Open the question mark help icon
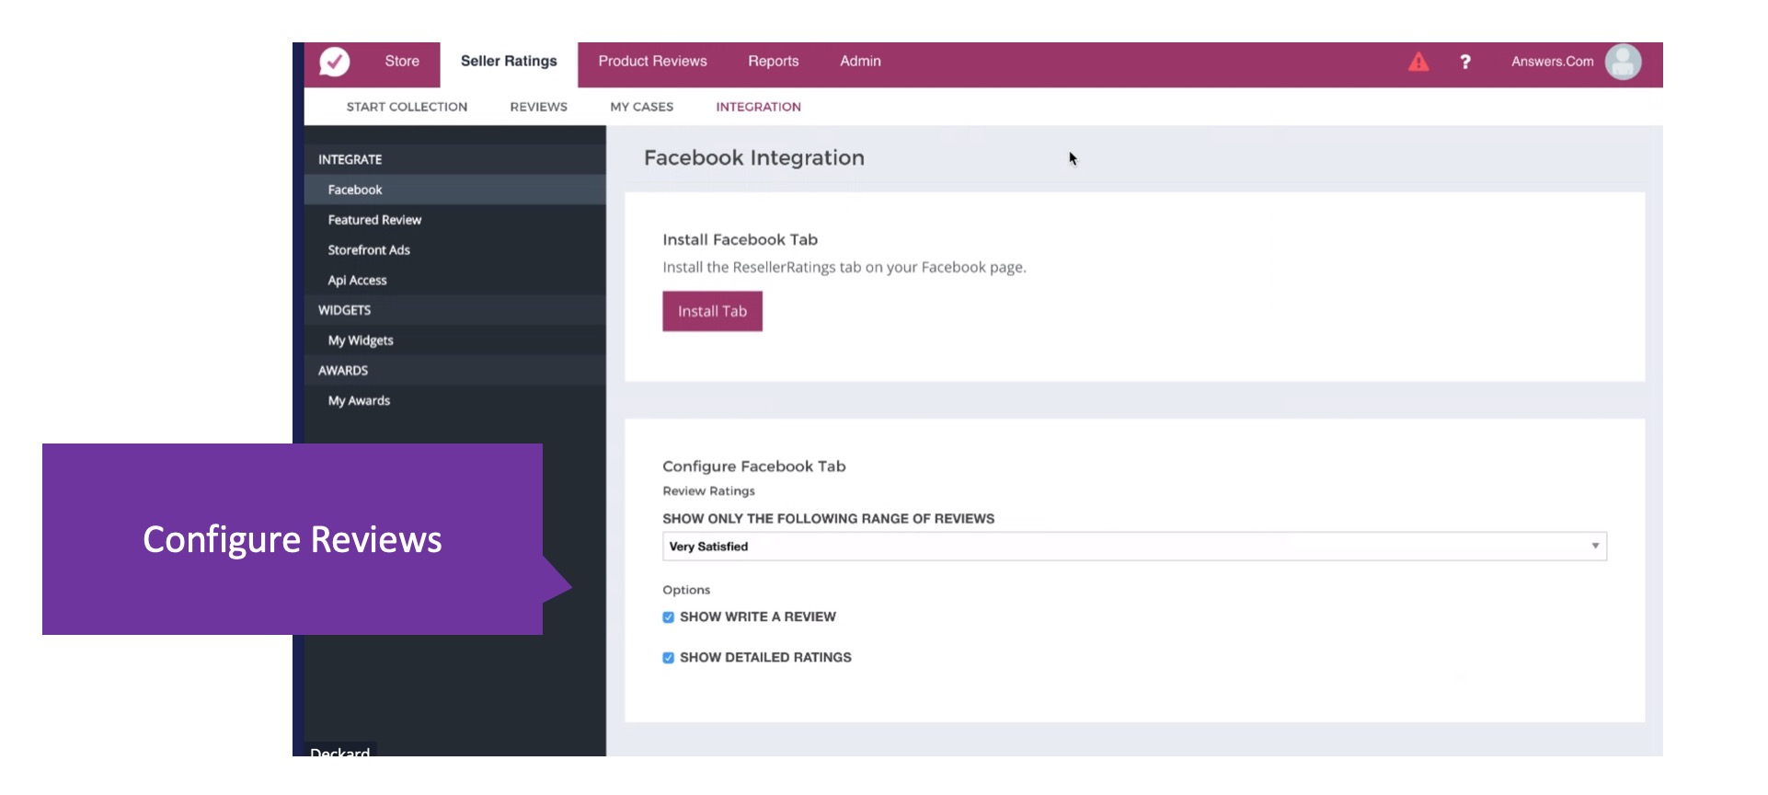Image resolution: width=1768 pixels, height=795 pixels. click(x=1465, y=62)
